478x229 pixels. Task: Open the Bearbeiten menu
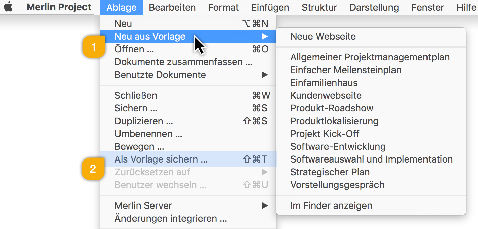[172, 7]
